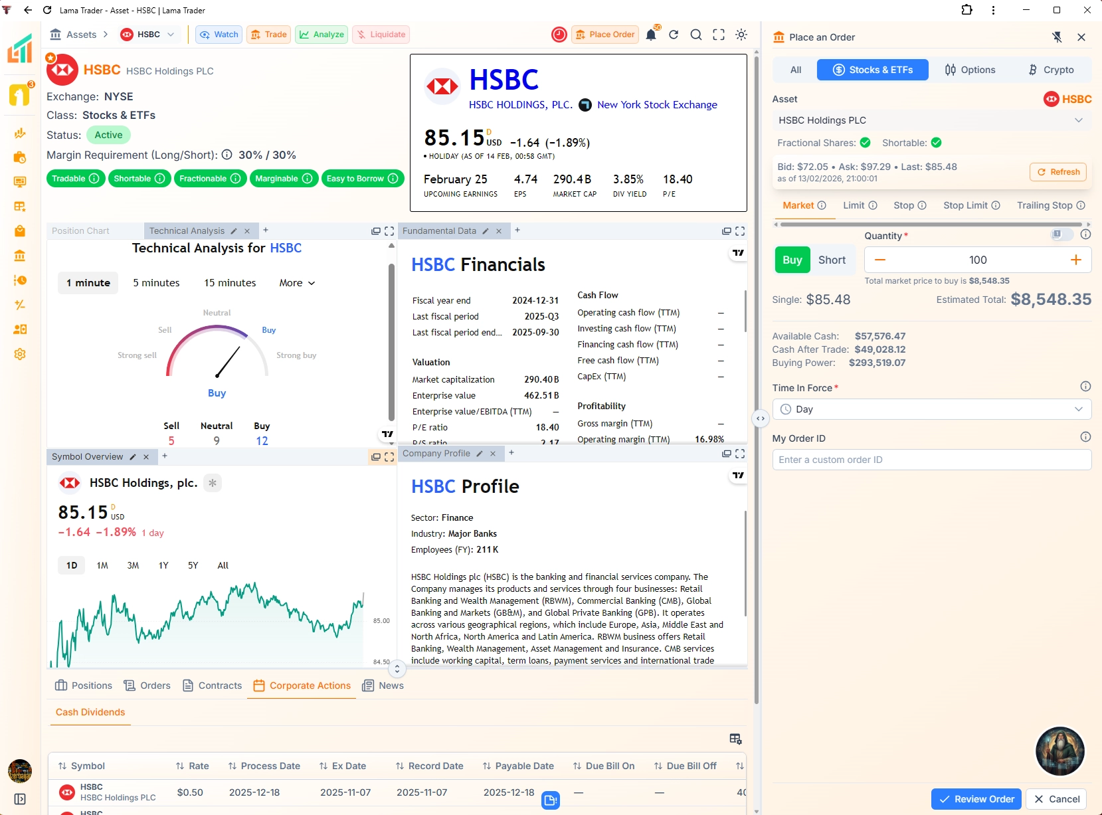This screenshot has height=815, width=1102.
Task: Switch to the Positions tab
Action: click(x=84, y=685)
